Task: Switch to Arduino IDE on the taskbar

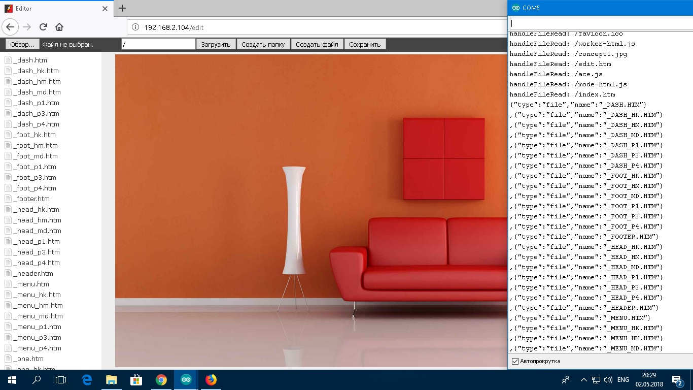Action: [x=186, y=379]
